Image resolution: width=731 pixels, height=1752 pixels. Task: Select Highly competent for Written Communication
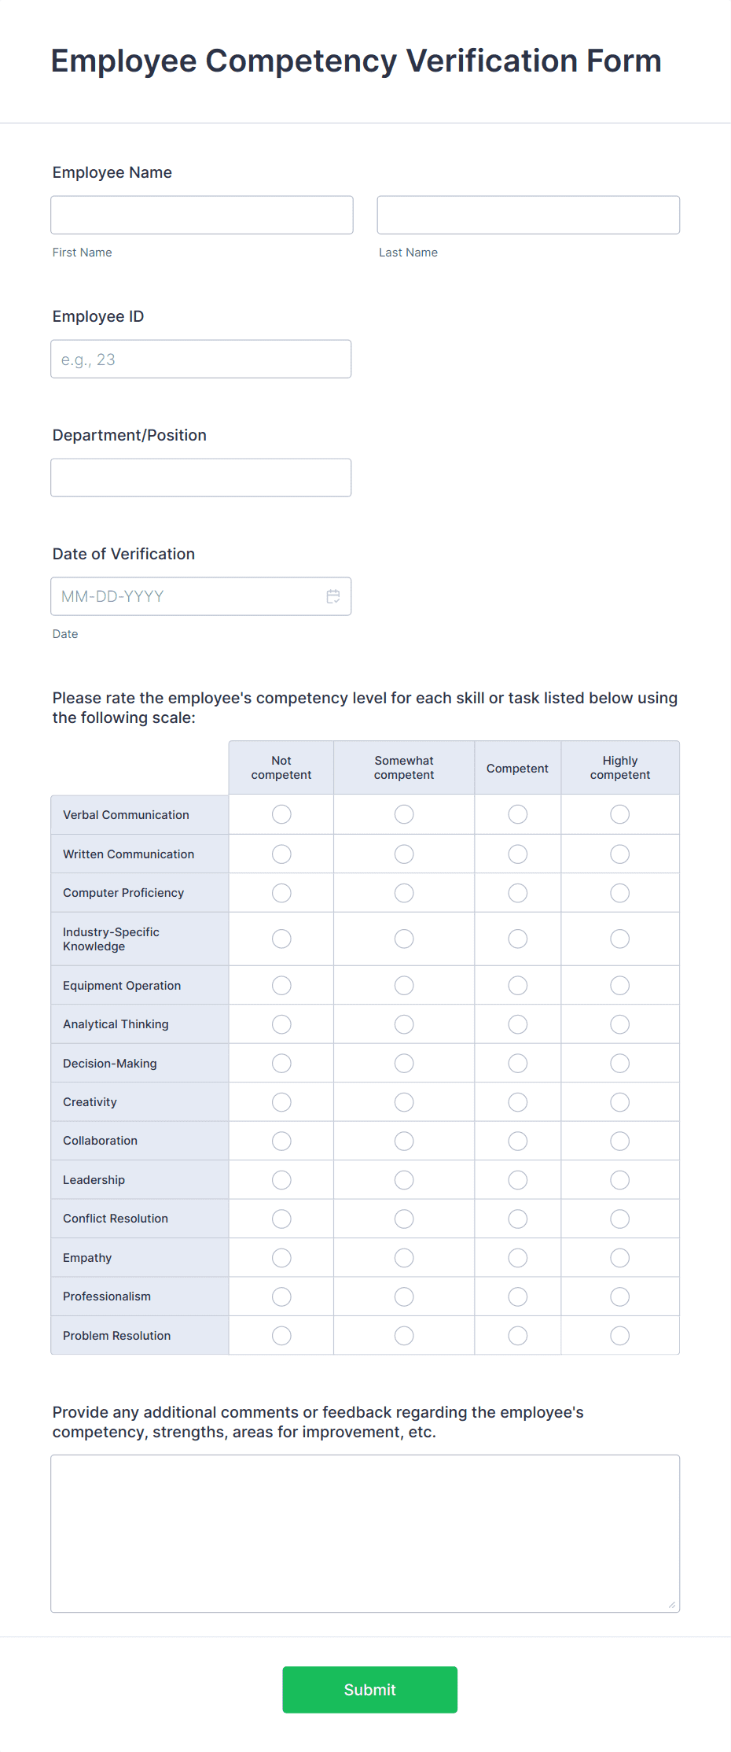tap(619, 854)
